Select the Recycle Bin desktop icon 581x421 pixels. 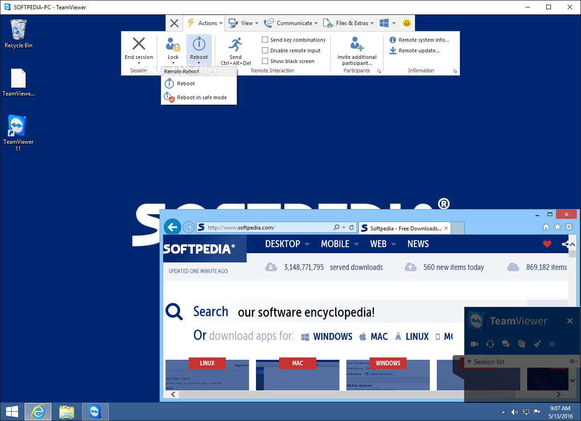coord(19,34)
